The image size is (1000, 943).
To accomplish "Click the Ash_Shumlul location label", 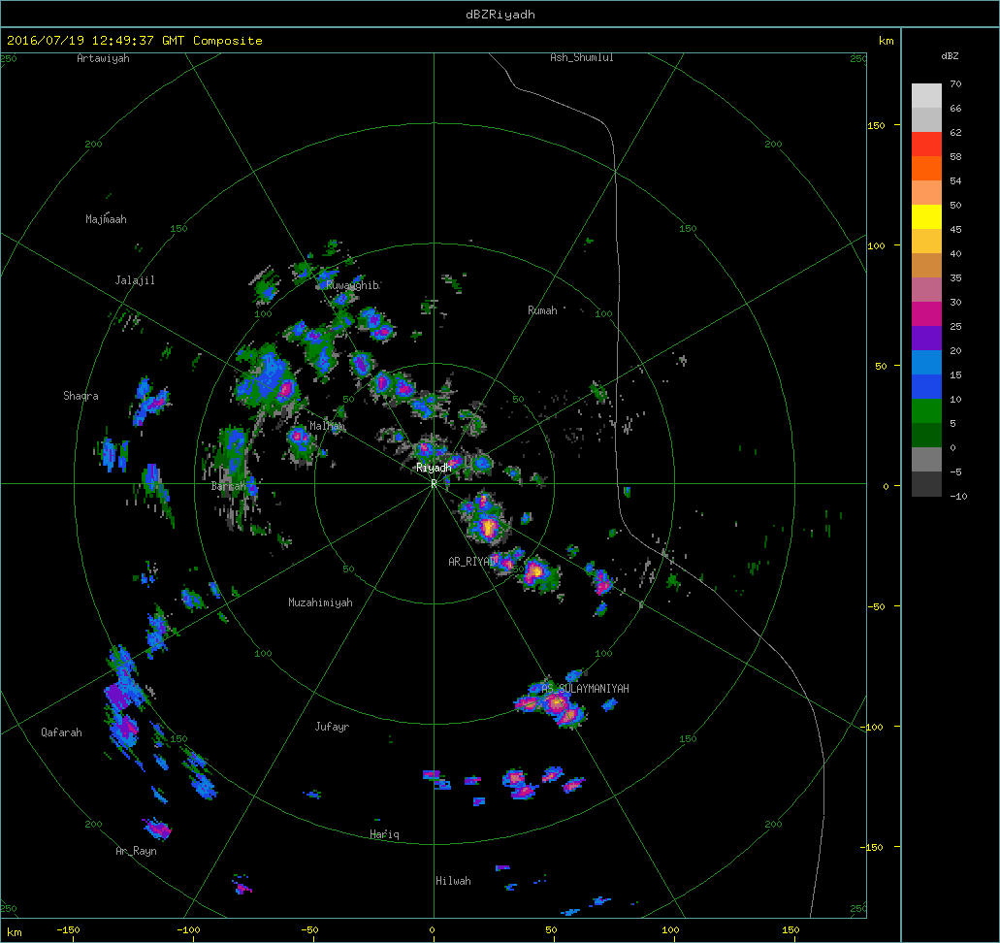I will coord(582,57).
